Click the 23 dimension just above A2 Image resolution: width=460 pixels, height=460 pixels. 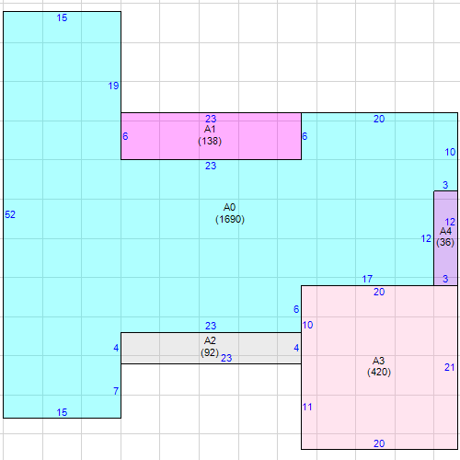tap(211, 326)
